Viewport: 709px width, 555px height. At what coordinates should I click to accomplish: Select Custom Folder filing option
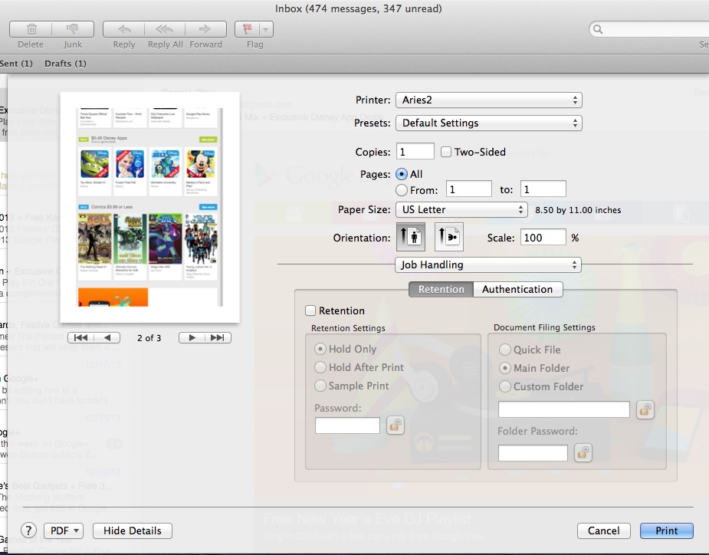(504, 386)
